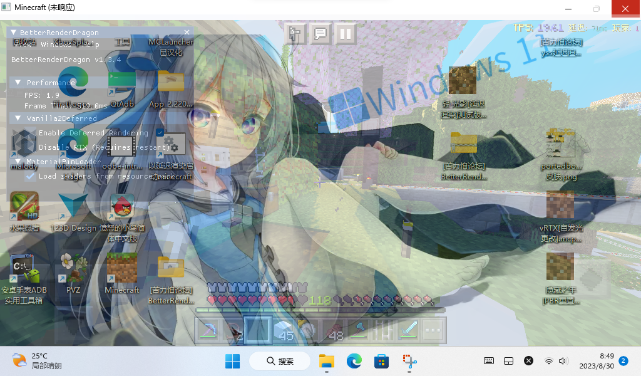Click the 搜索 taskbar search box
The image size is (641, 376).
pyautogui.click(x=280, y=361)
